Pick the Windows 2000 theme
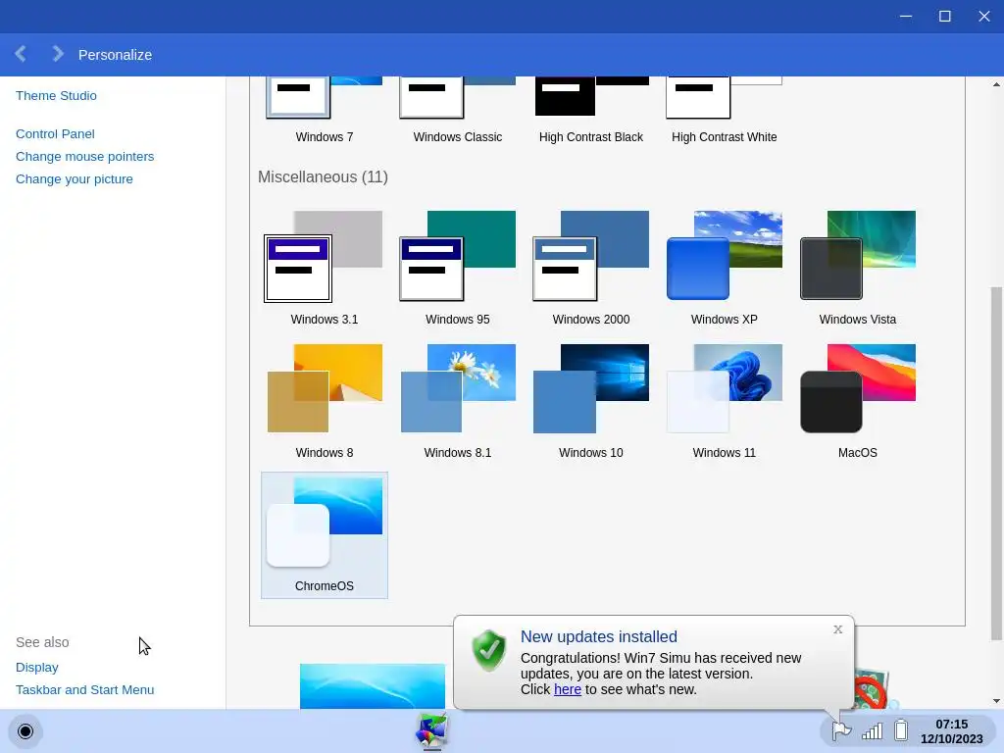Image resolution: width=1004 pixels, height=753 pixels. click(x=590, y=269)
